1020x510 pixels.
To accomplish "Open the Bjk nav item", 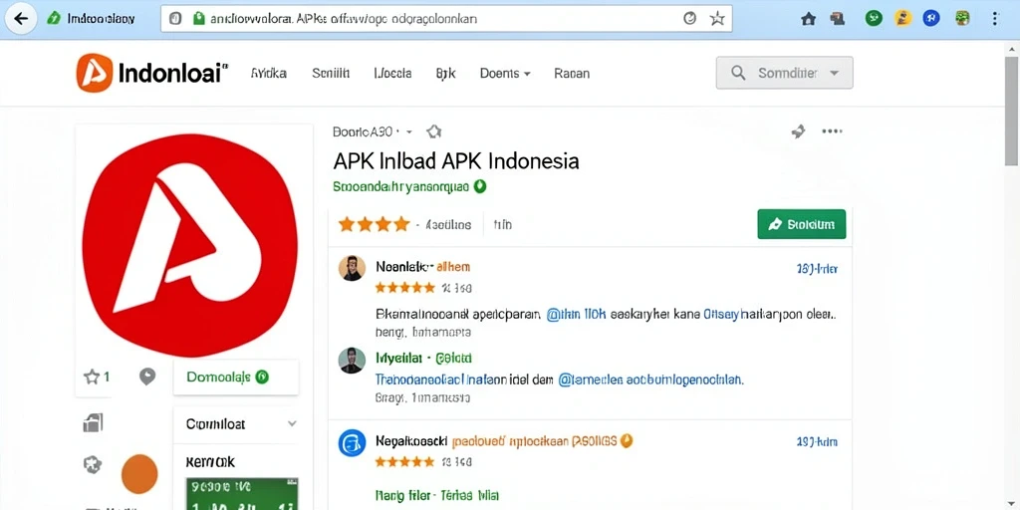I will click(445, 74).
